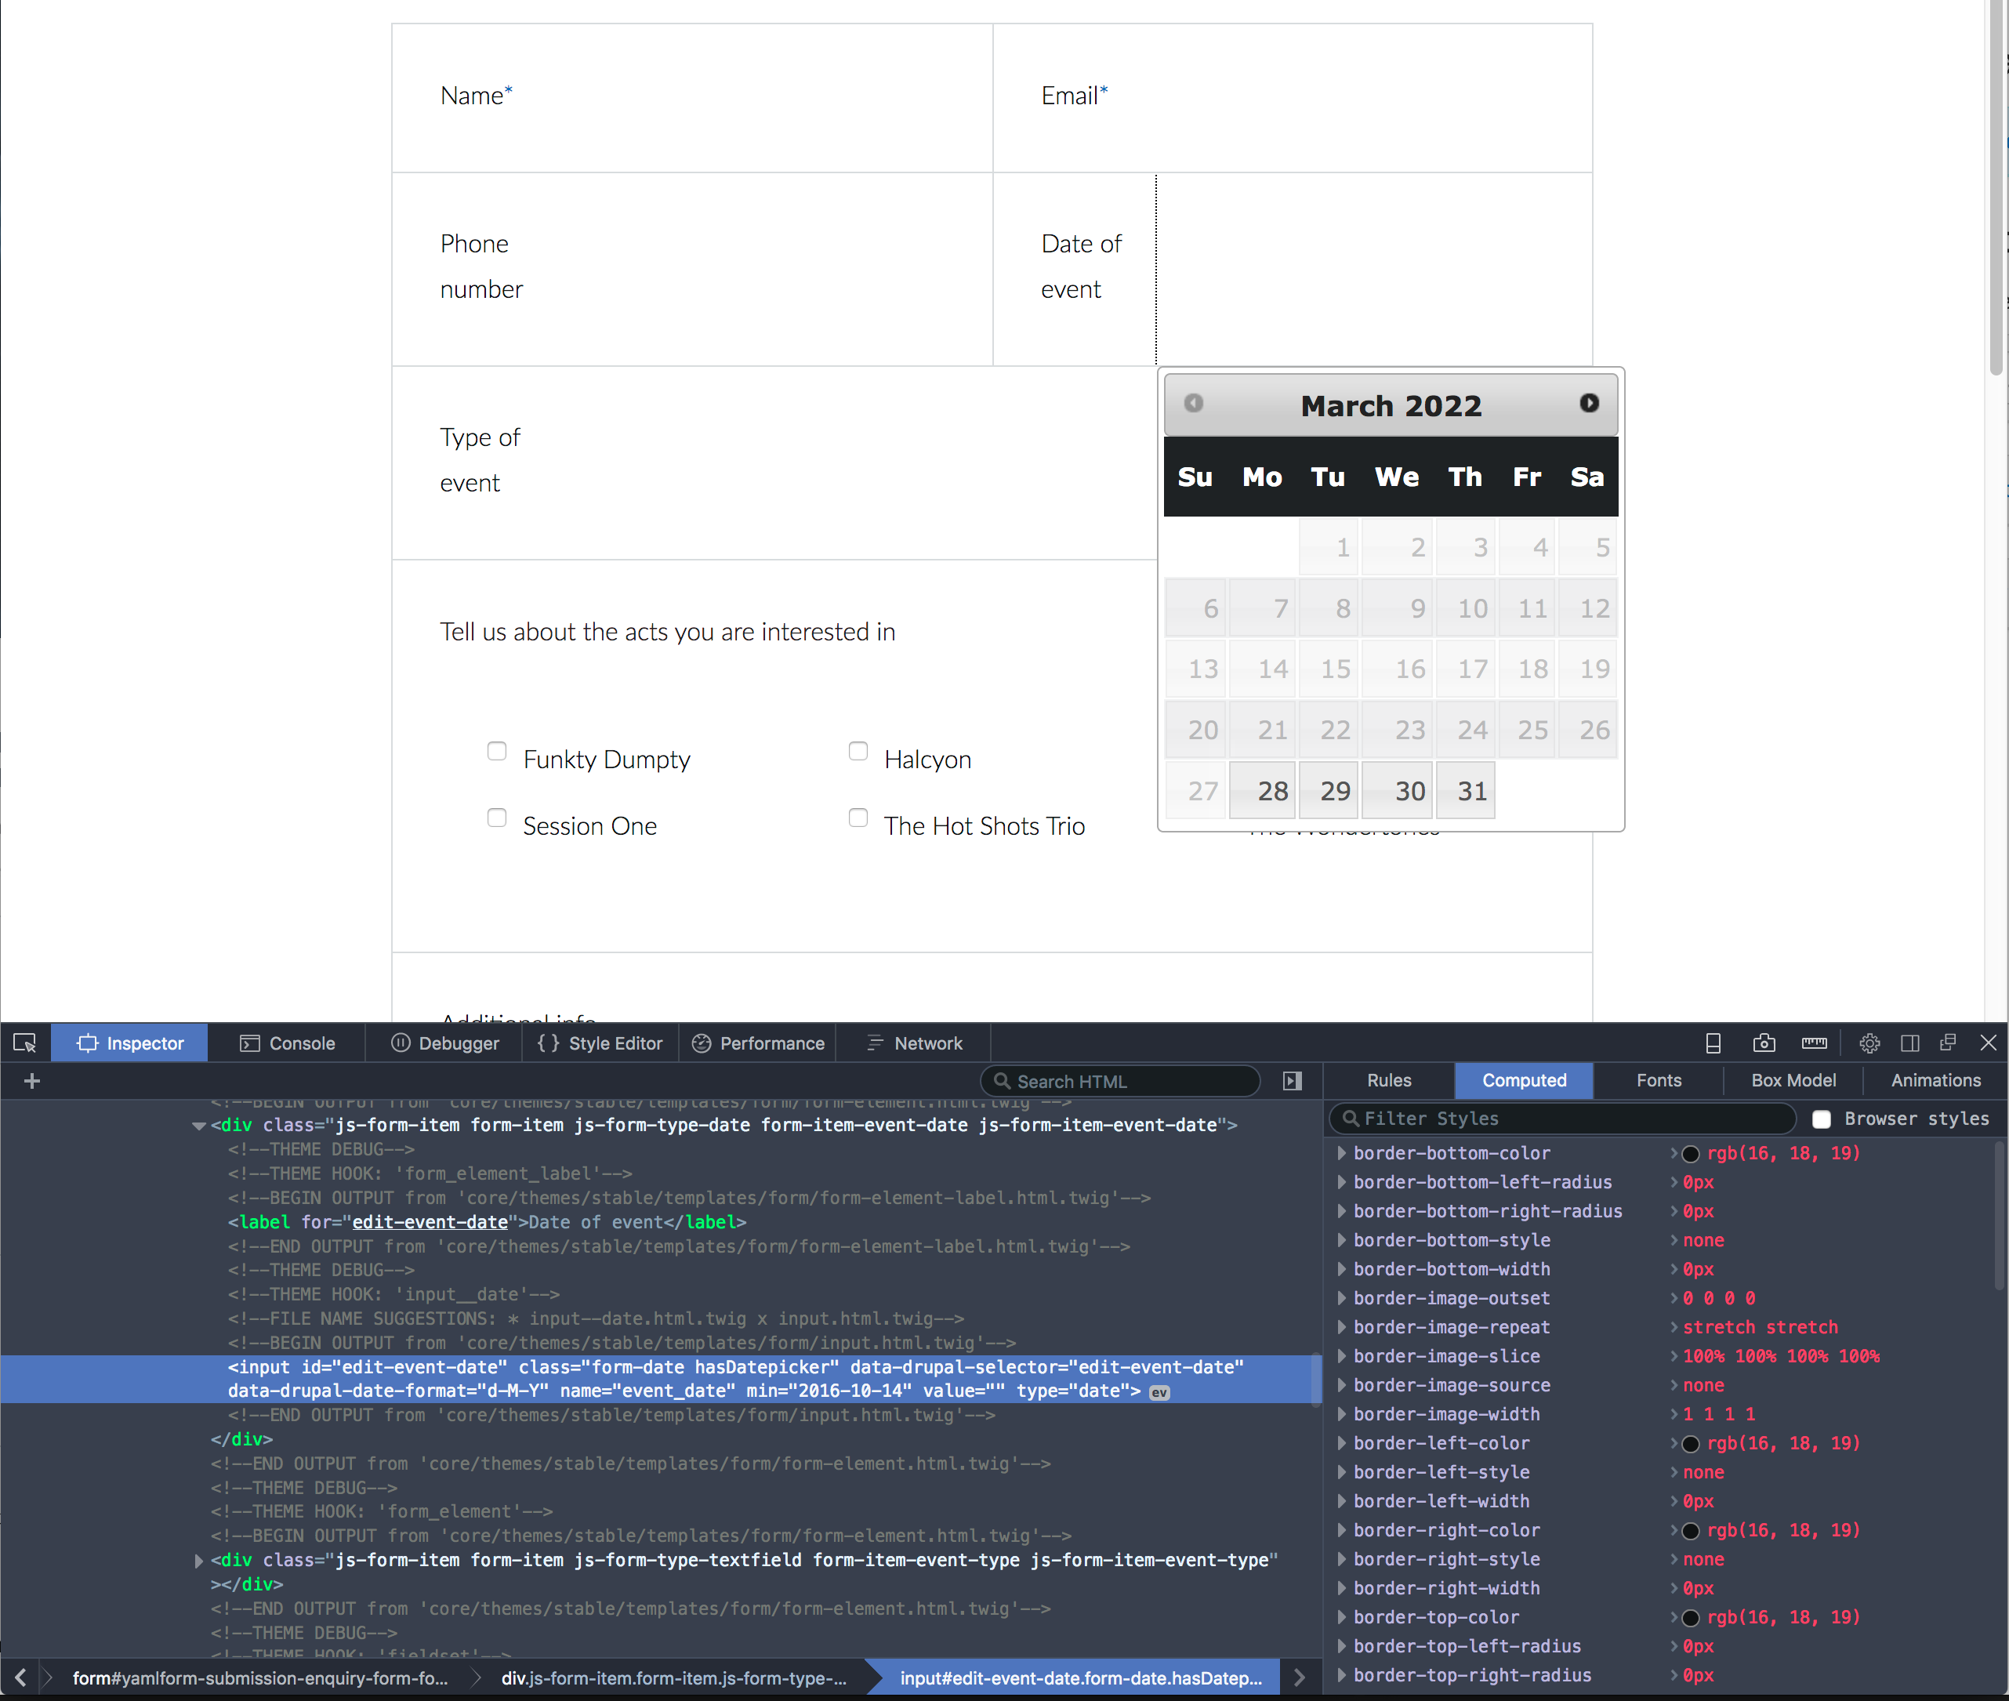Check the Halcyon checkbox

tap(858, 751)
